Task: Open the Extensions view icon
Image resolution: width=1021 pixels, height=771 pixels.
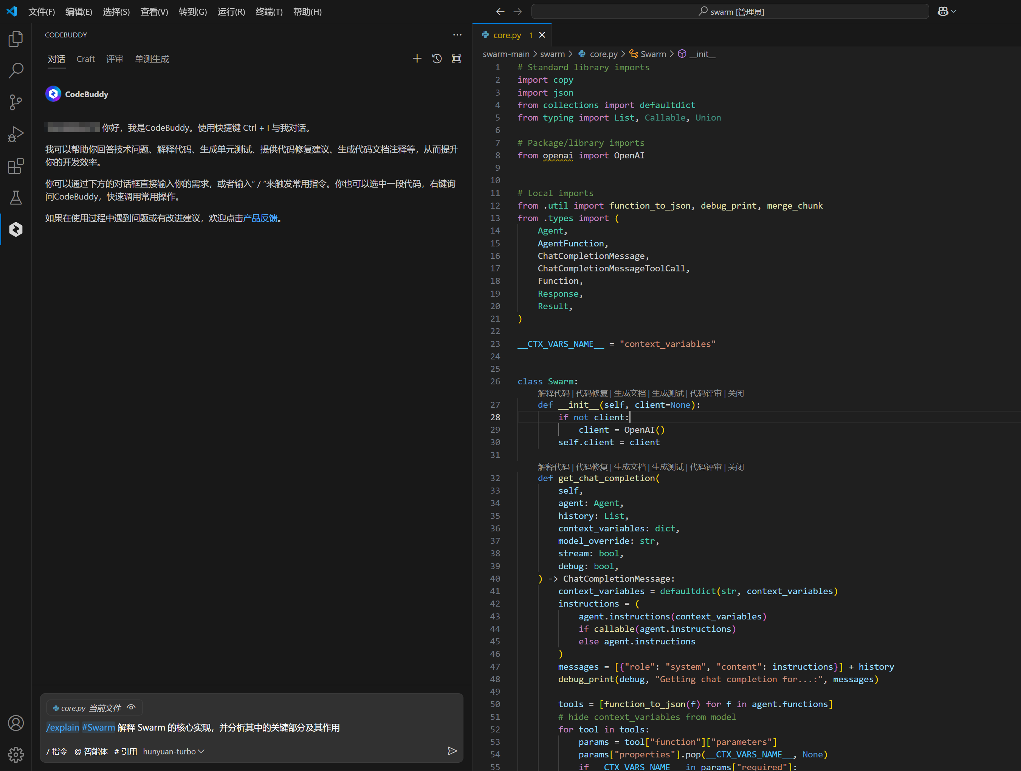Action: click(x=16, y=166)
